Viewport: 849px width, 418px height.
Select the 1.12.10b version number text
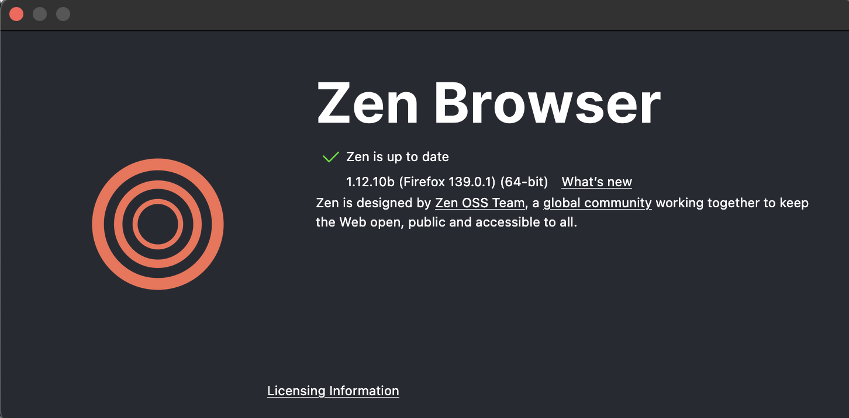(x=371, y=182)
